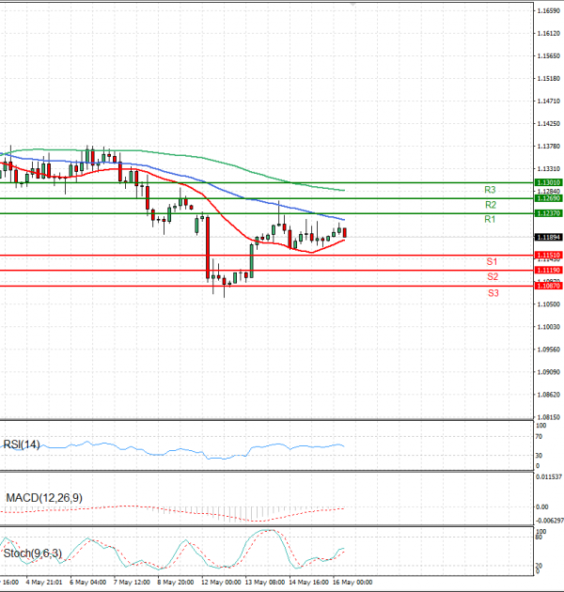Image resolution: width=564 pixels, height=592 pixels.
Task: Click the MACD scale value 0.011537
Action: tap(549, 477)
